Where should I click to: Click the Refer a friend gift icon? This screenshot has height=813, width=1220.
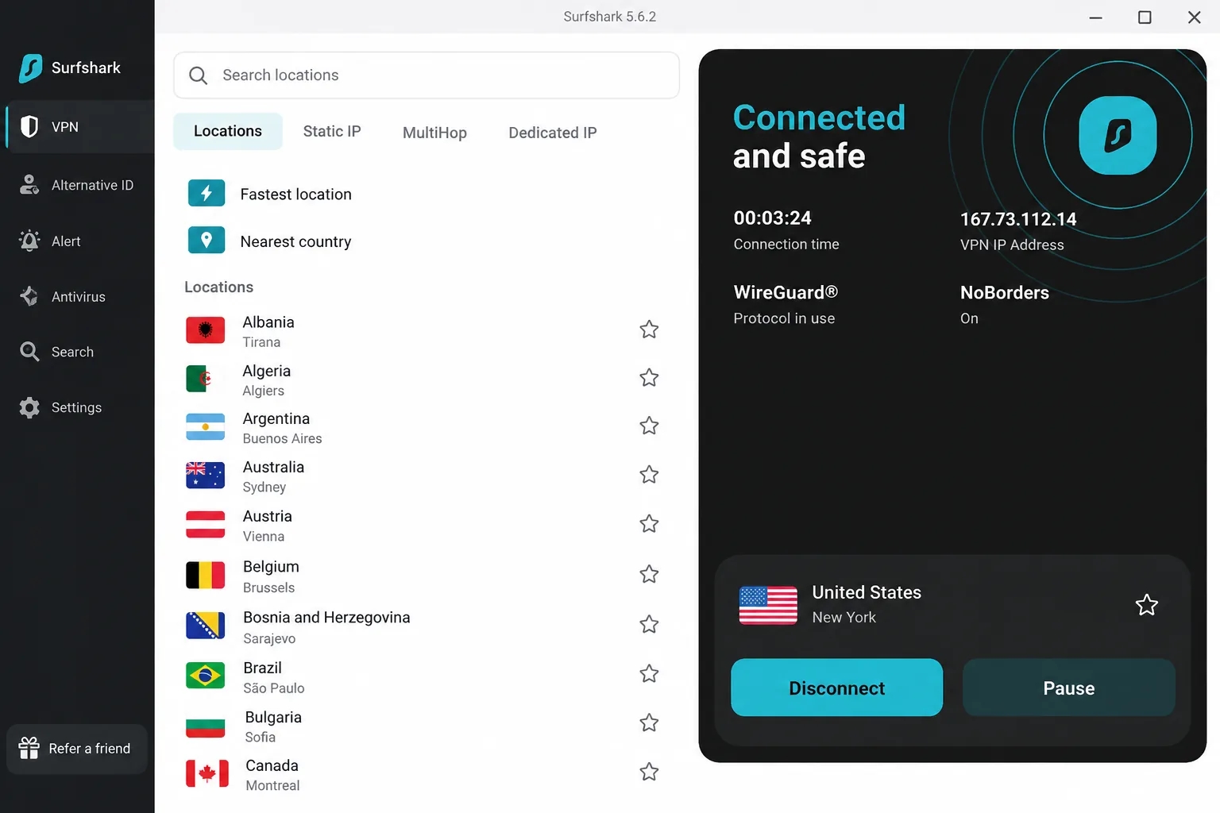click(x=29, y=748)
